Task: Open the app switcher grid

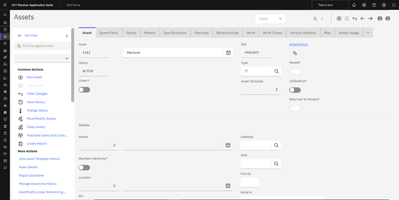Action: (394, 5)
